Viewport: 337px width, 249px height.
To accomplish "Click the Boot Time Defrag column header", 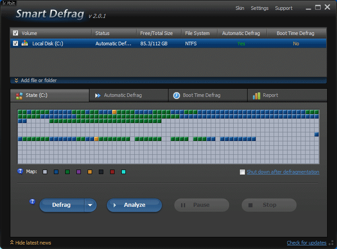I will [x=297, y=33].
